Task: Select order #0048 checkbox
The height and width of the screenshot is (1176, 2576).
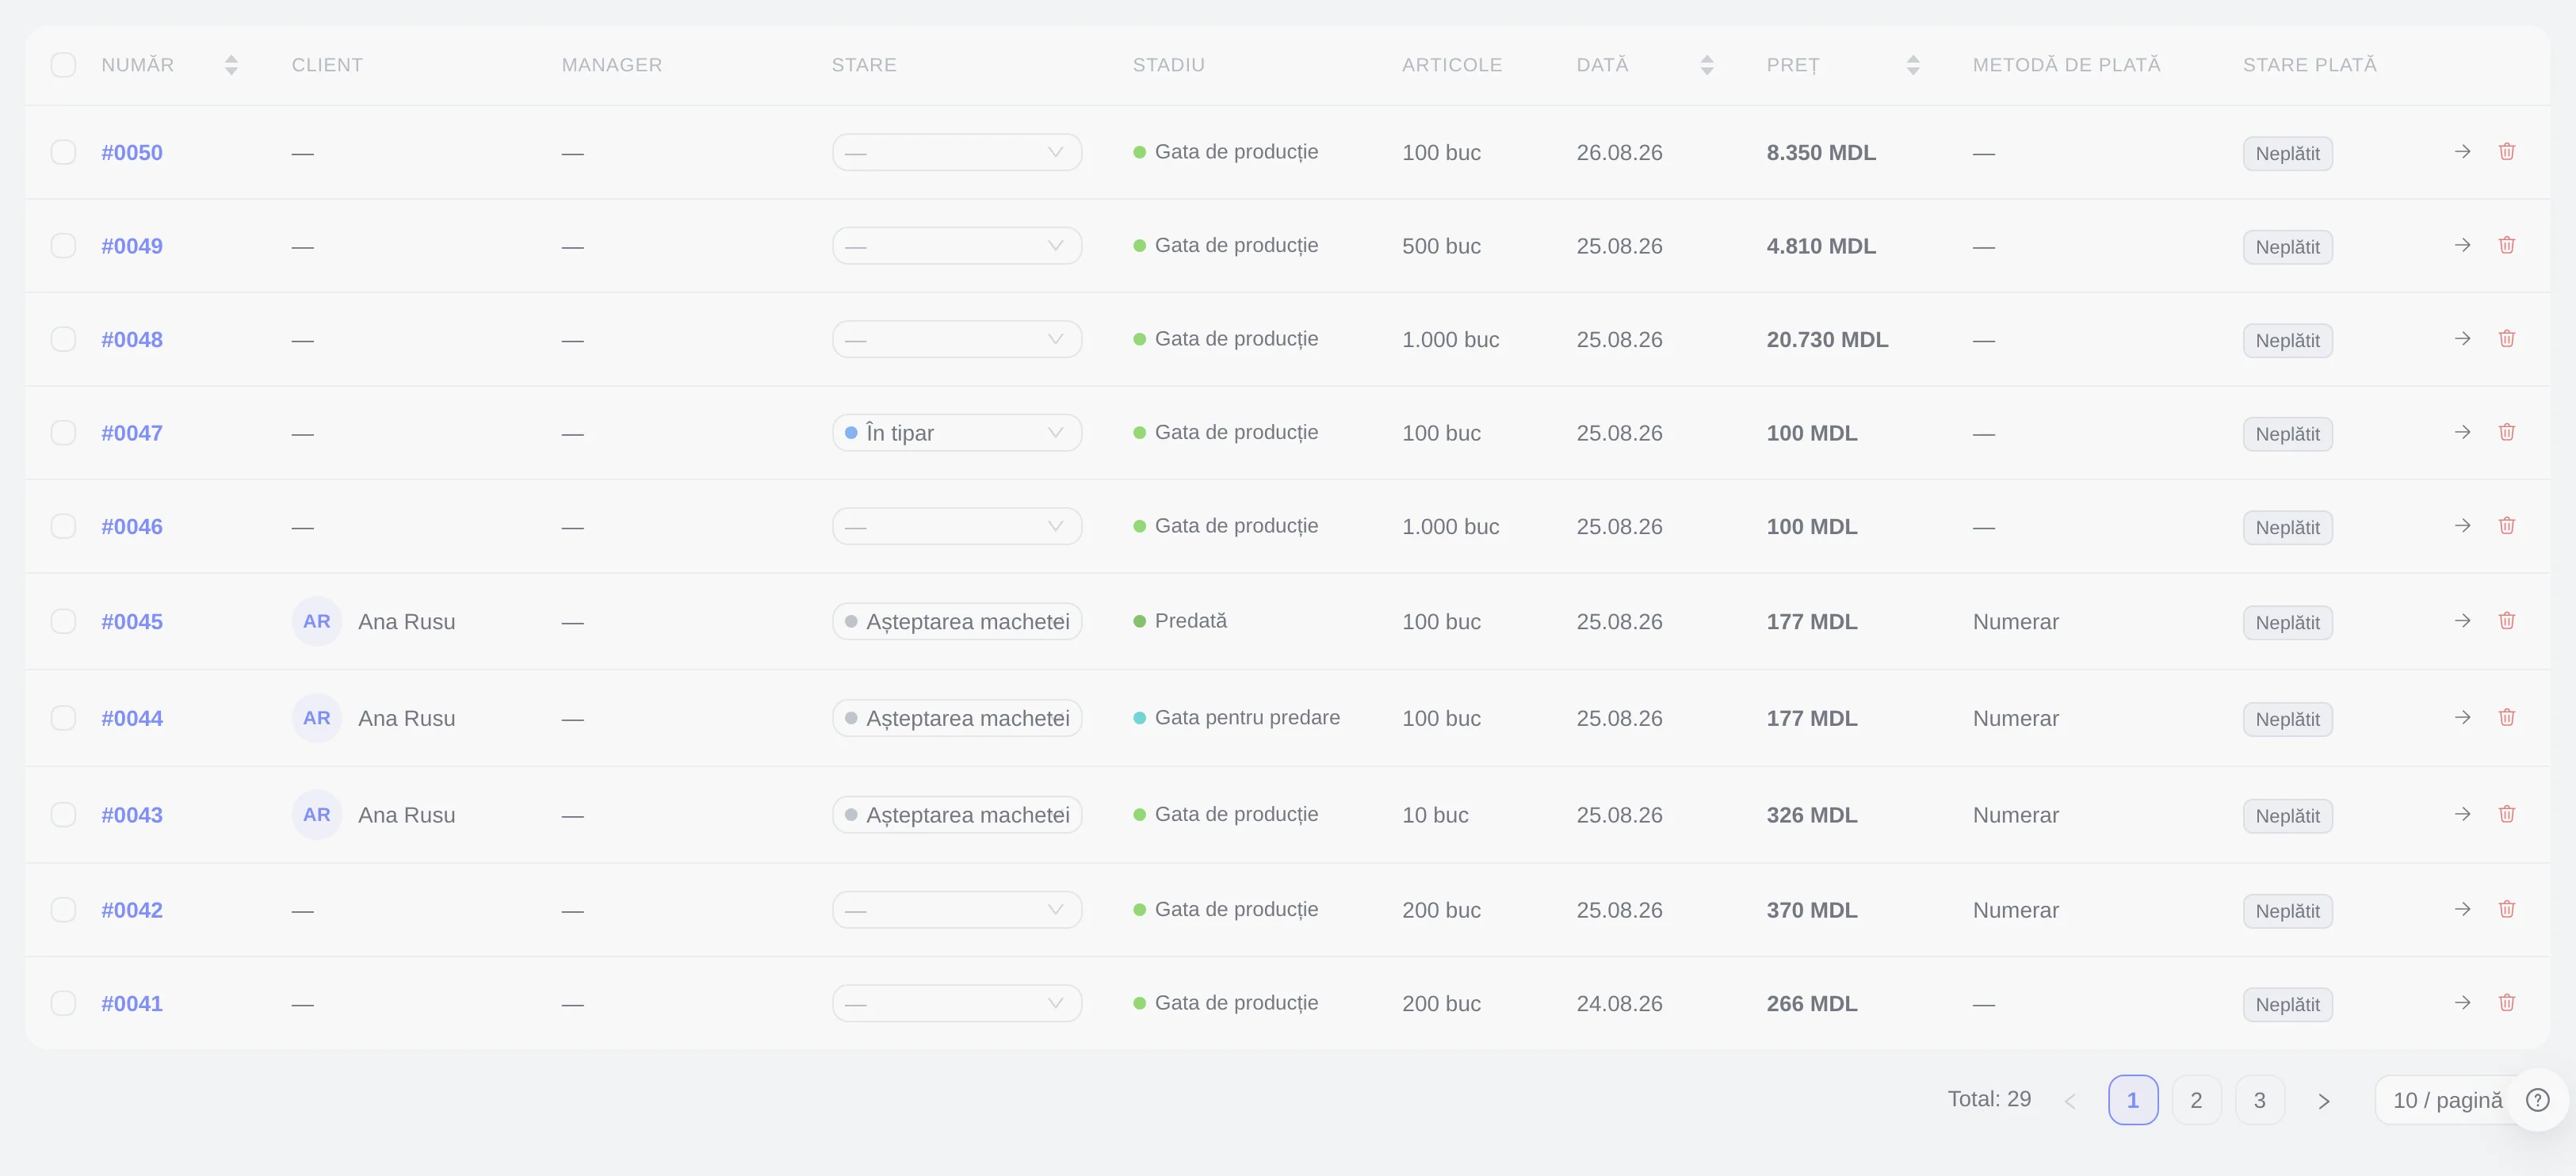Action: (x=63, y=339)
